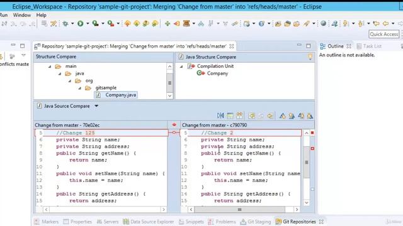This screenshot has height=226, width=403.
Task: Click the red conflict diamond between panes
Action: [174, 125]
